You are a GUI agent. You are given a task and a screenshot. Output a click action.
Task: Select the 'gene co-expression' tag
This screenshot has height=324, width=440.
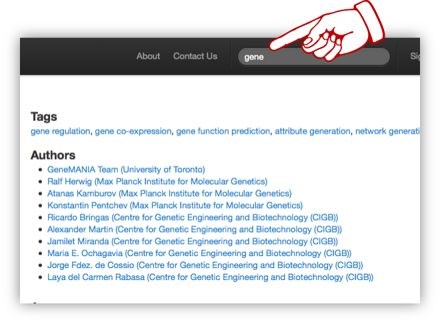pyautogui.click(x=133, y=132)
